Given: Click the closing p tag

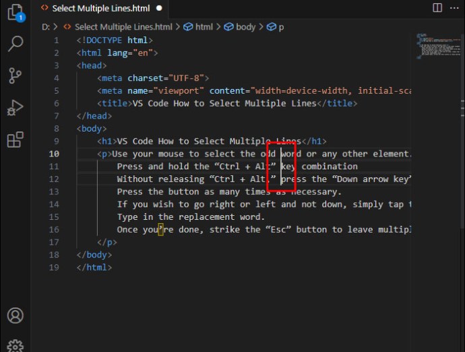Looking at the screenshot, I should point(107,242).
